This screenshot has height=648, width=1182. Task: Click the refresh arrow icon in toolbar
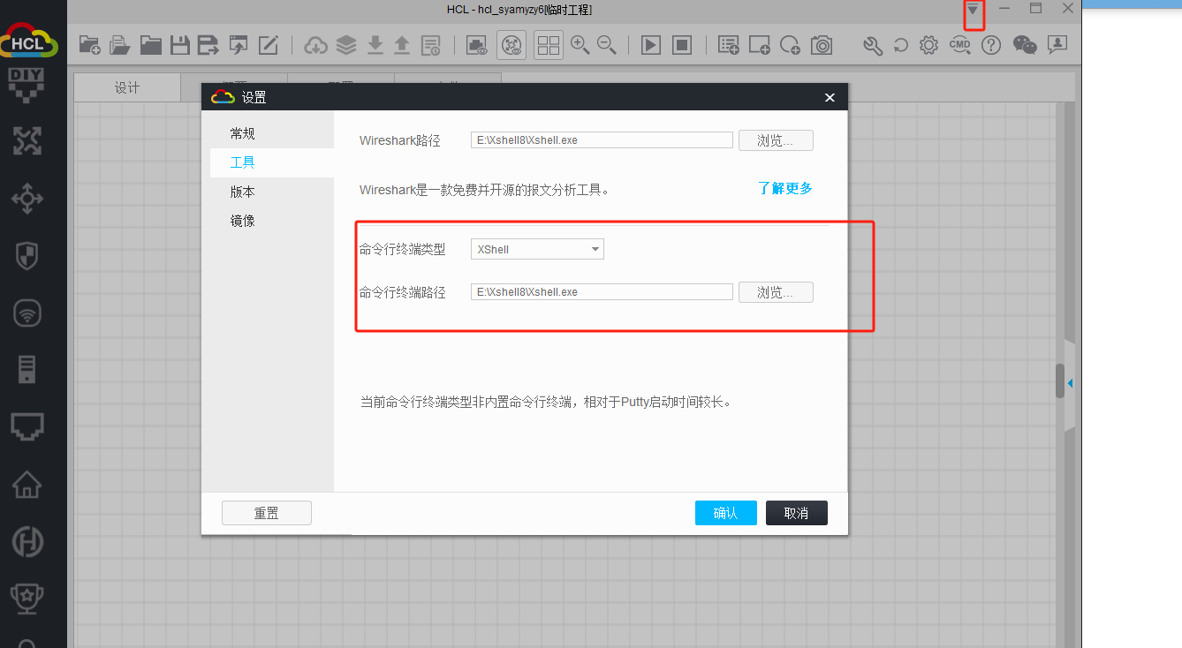pos(900,45)
